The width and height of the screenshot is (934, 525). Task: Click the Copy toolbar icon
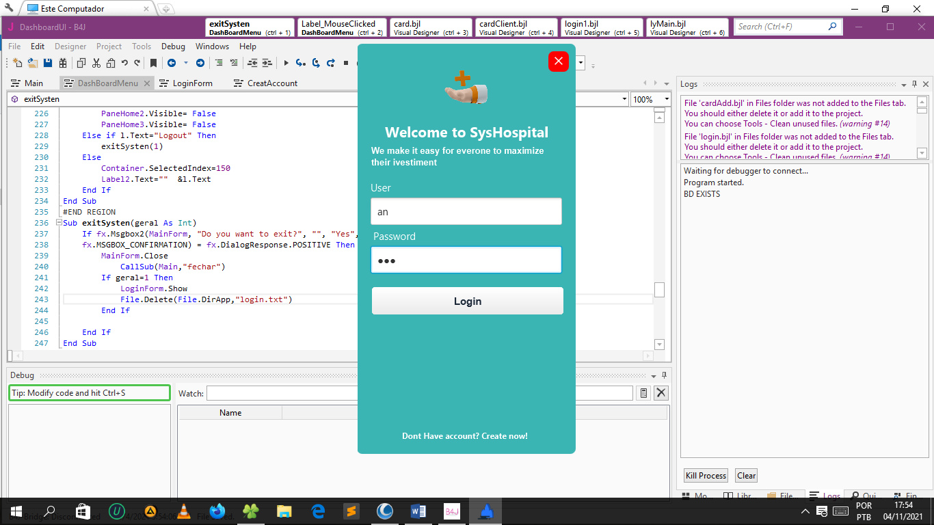point(81,63)
